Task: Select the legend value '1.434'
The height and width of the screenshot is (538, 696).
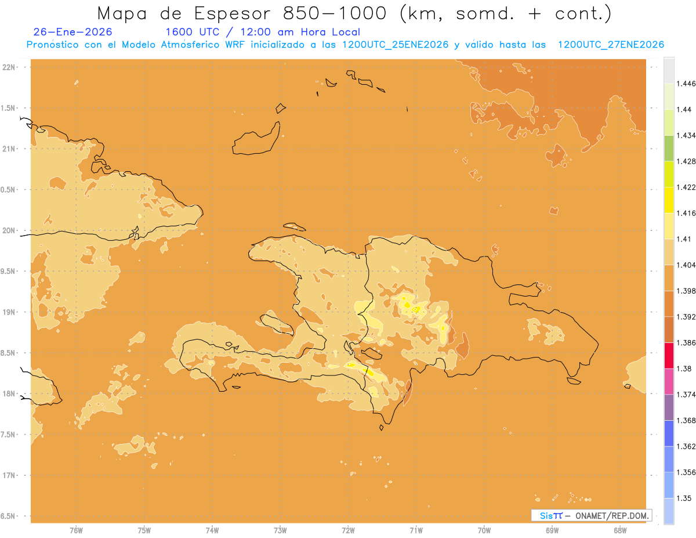Action: [687, 135]
